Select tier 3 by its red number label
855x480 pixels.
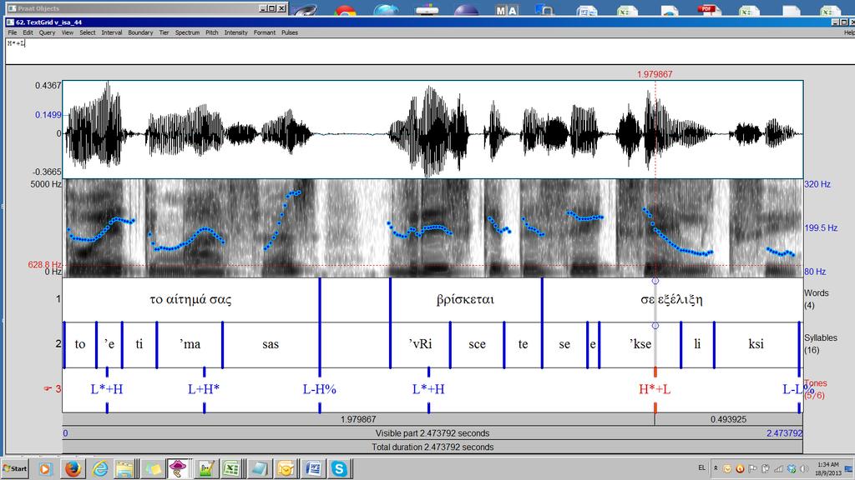(x=58, y=388)
